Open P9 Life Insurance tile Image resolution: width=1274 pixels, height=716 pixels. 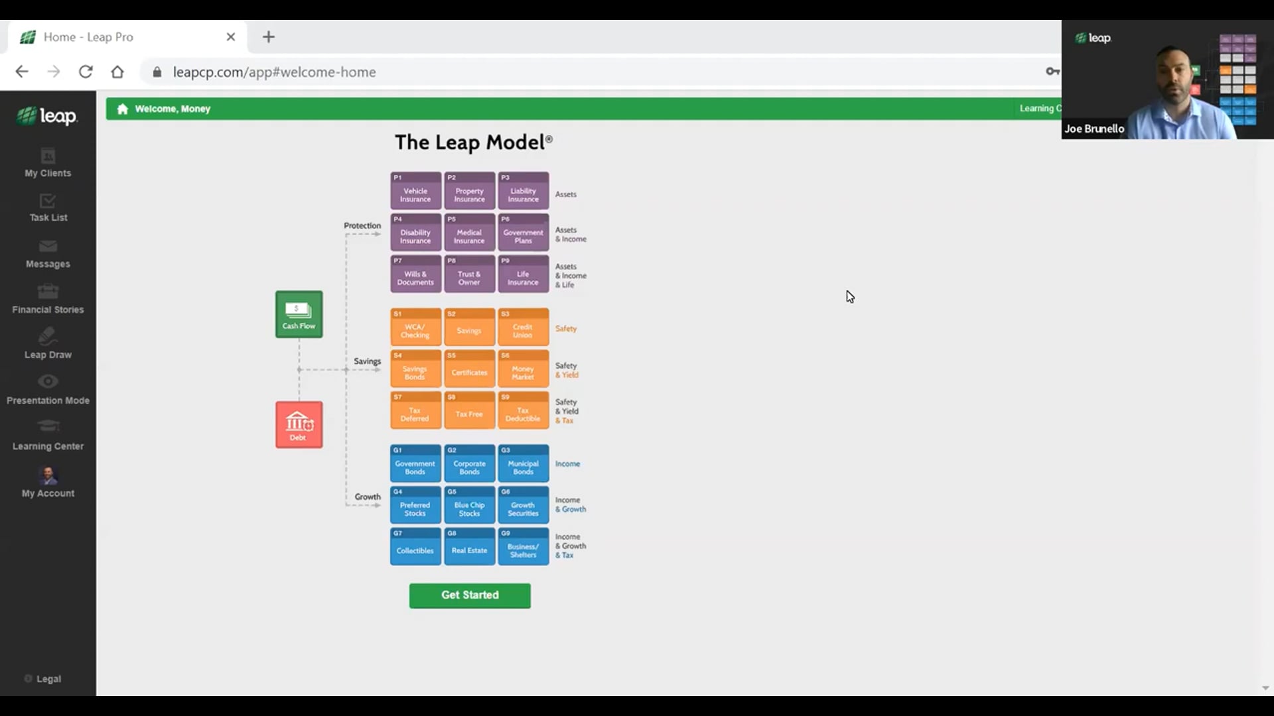click(x=524, y=274)
